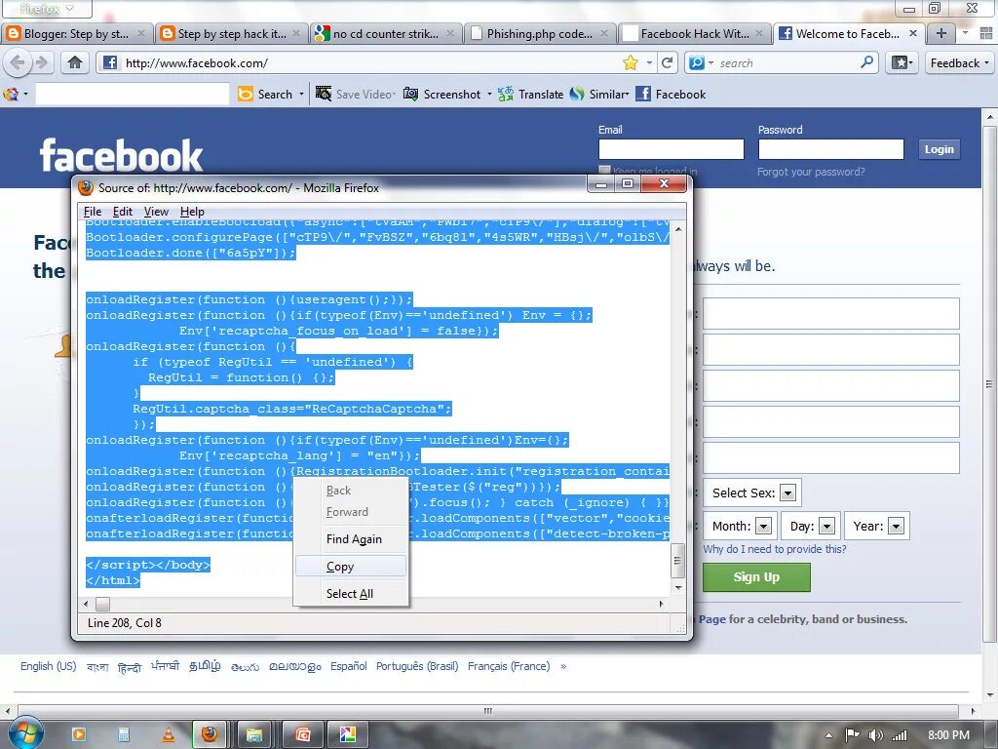Image resolution: width=998 pixels, height=749 pixels.
Task: Open the Select Sex dropdown
Action: [x=787, y=493]
